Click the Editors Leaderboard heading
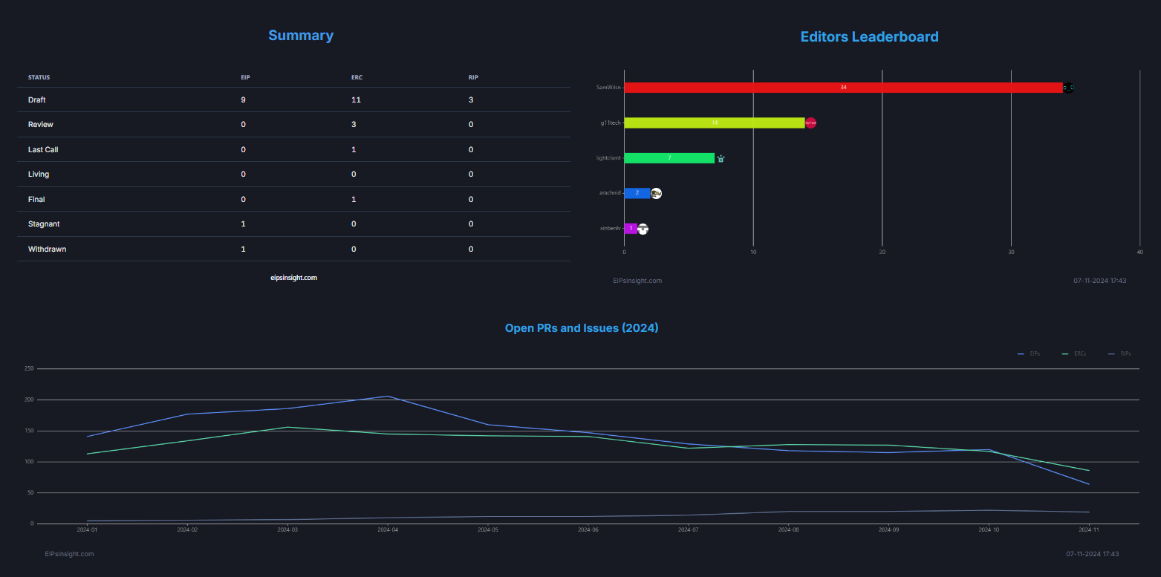Image resolution: width=1161 pixels, height=577 pixels. click(869, 36)
